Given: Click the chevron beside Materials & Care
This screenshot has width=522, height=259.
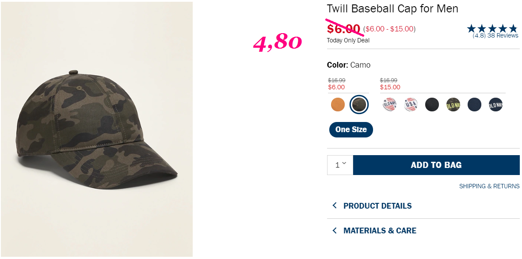Looking at the screenshot, I should click(x=335, y=230).
